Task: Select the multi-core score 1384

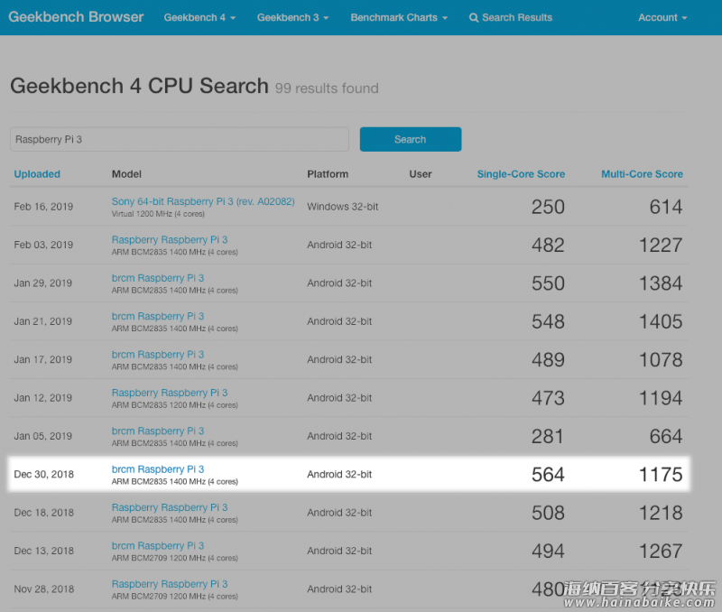Action: 661,283
